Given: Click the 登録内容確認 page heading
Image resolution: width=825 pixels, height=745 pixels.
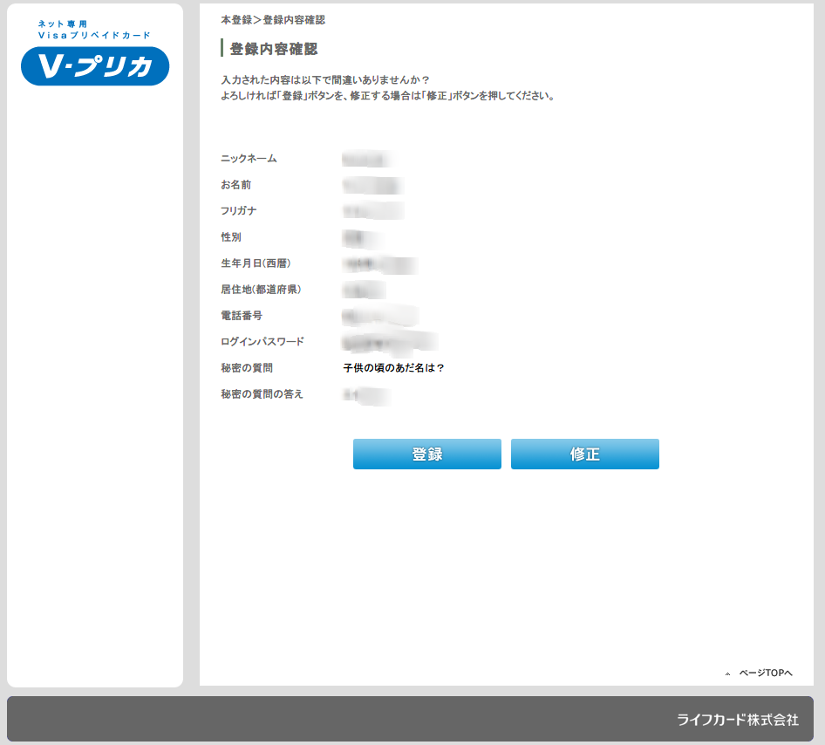Looking at the screenshot, I should (x=273, y=49).
